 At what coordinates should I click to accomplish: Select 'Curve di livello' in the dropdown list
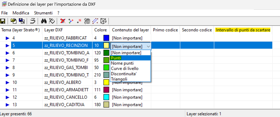(x=125, y=69)
